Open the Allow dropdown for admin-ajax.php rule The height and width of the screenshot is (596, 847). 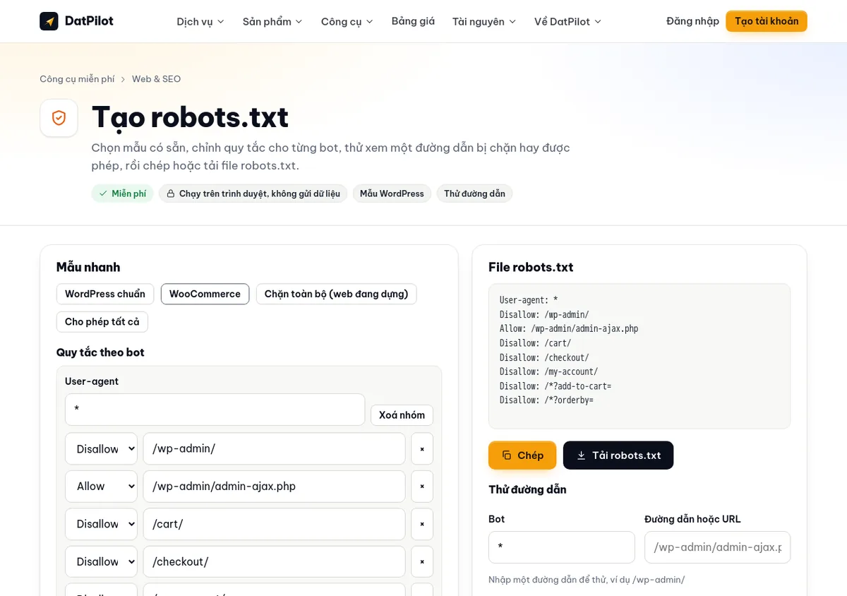pos(101,487)
